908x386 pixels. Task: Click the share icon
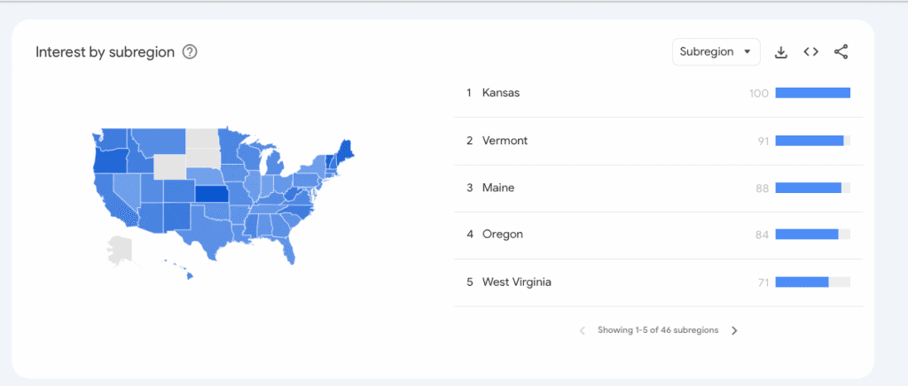click(841, 52)
